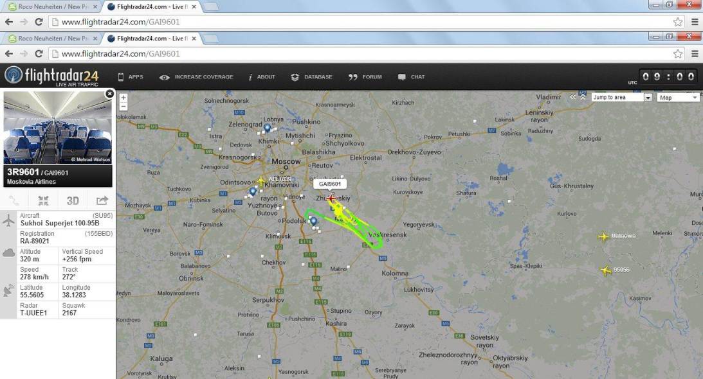This screenshot has width=703, height=379.
Task: Select the yellow AFL1839 aircraft icon
Action: tap(261, 181)
